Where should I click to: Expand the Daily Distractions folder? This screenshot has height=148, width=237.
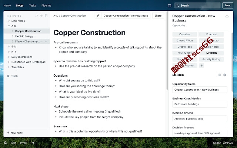(x=9, y=57)
